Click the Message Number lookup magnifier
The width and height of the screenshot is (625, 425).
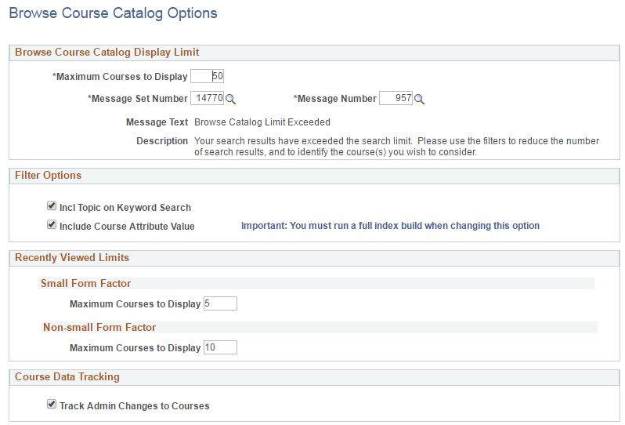(x=419, y=100)
